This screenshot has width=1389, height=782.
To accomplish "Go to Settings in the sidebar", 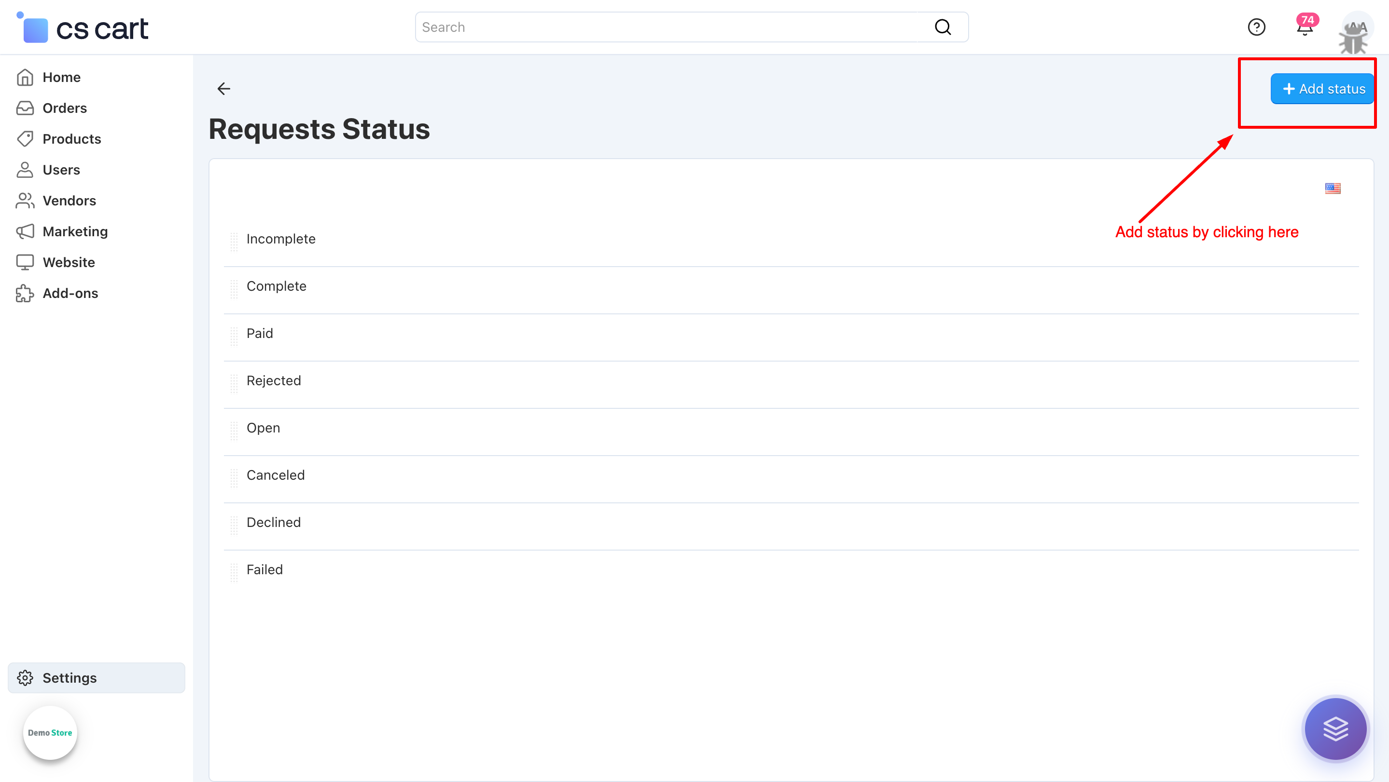I will coord(69,677).
